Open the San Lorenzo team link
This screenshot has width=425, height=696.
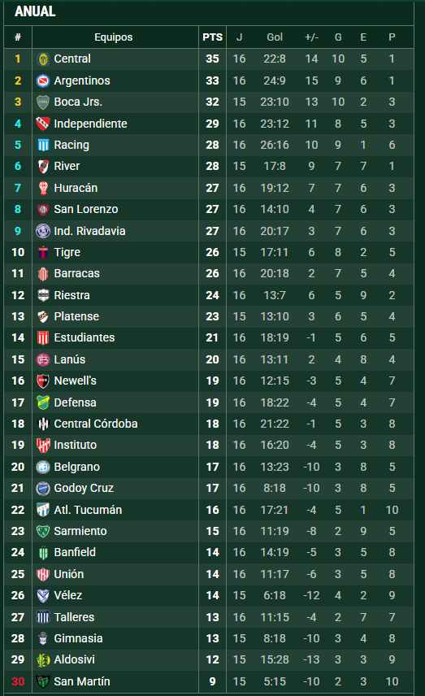[x=86, y=209]
